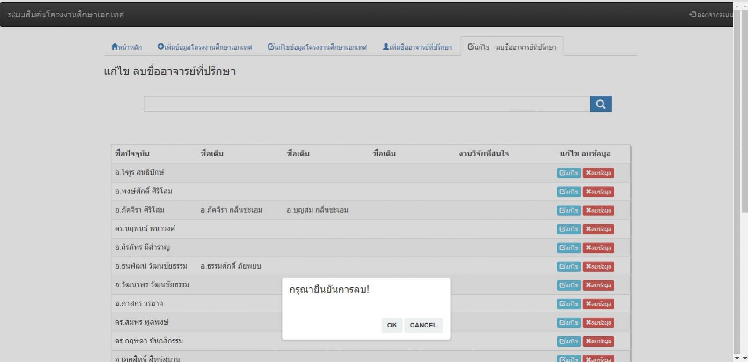Select the name ดร.กฤษดา ขันกสิกรรม

(x=149, y=341)
